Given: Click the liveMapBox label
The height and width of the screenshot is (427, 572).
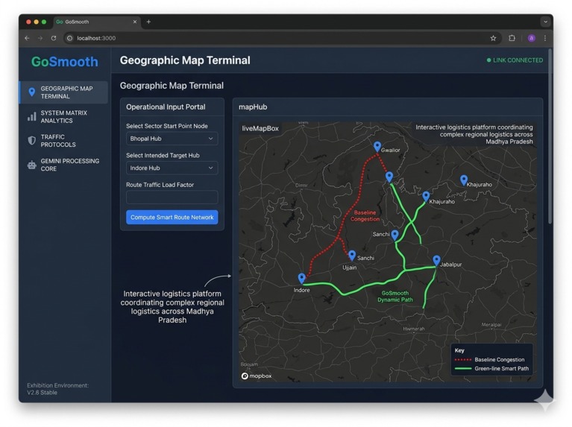Looking at the screenshot, I should [x=260, y=128].
